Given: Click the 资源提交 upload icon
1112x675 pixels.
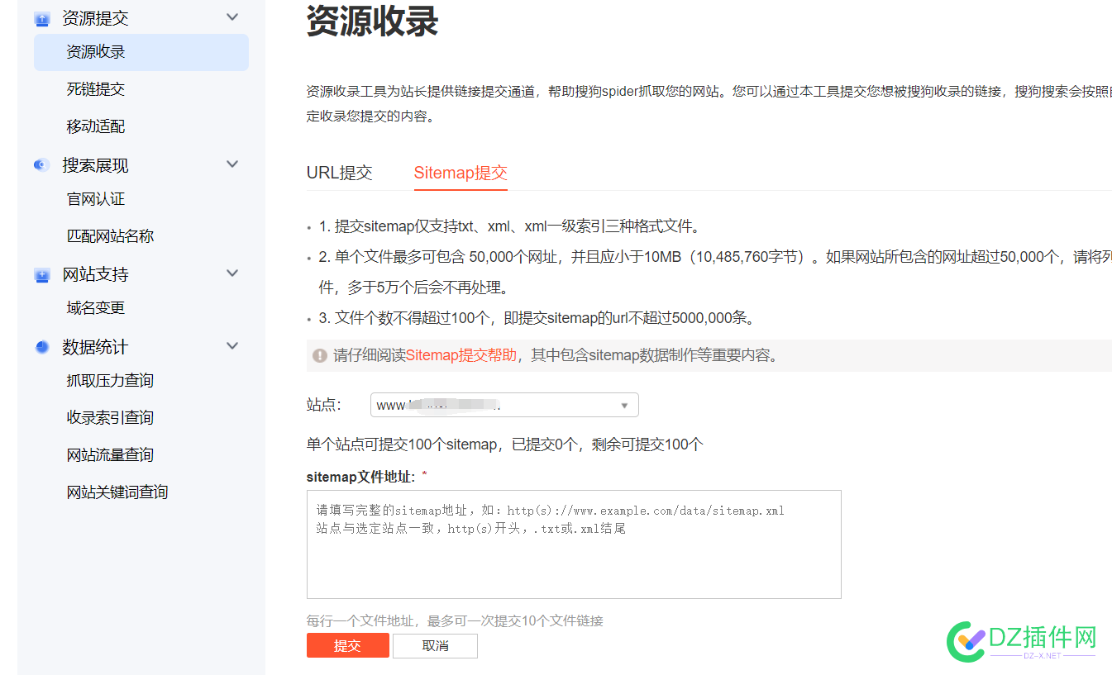Looking at the screenshot, I should (x=42, y=18).
